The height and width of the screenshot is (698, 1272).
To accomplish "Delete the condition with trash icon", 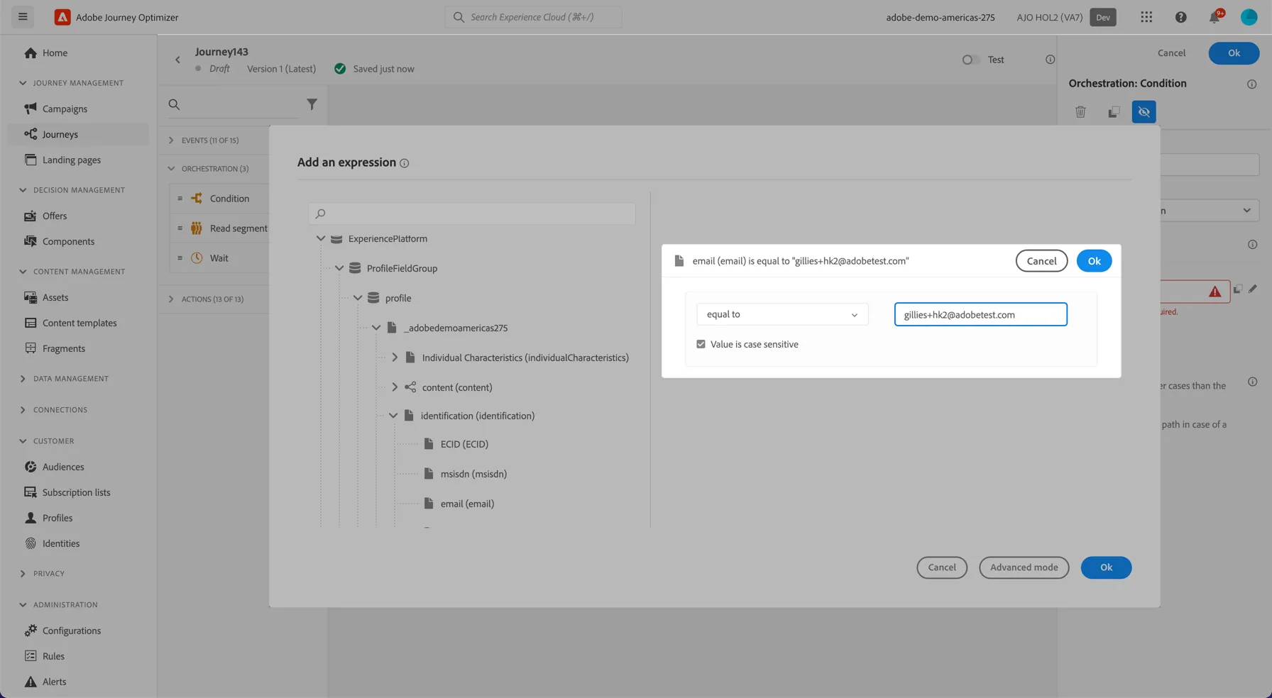I will [1080, 112].
